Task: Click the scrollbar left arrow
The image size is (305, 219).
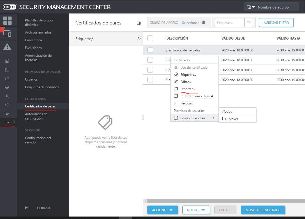Action: pos(145,201)
